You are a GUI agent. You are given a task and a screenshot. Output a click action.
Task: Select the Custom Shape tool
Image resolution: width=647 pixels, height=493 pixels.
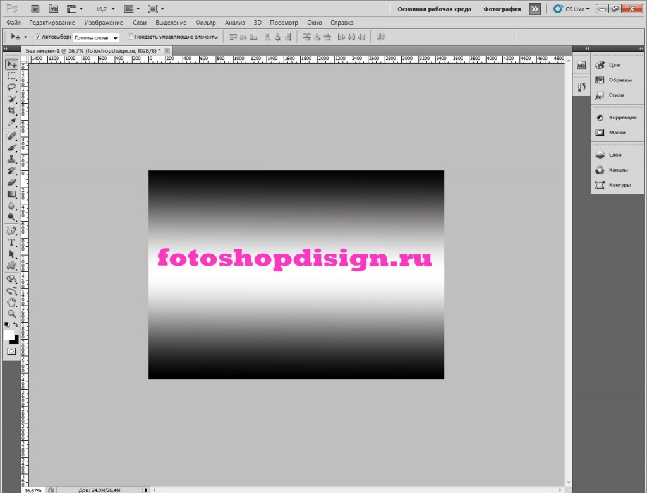(11, 266)
